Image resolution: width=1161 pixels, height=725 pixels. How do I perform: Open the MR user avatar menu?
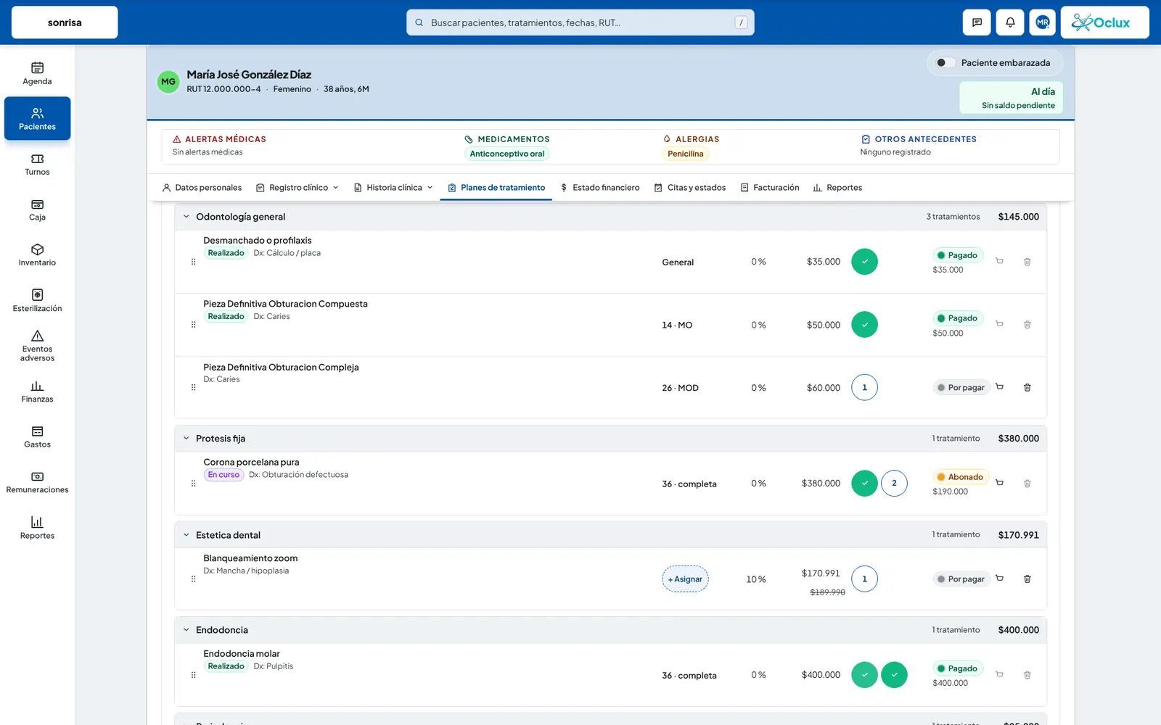[1043, 22]
